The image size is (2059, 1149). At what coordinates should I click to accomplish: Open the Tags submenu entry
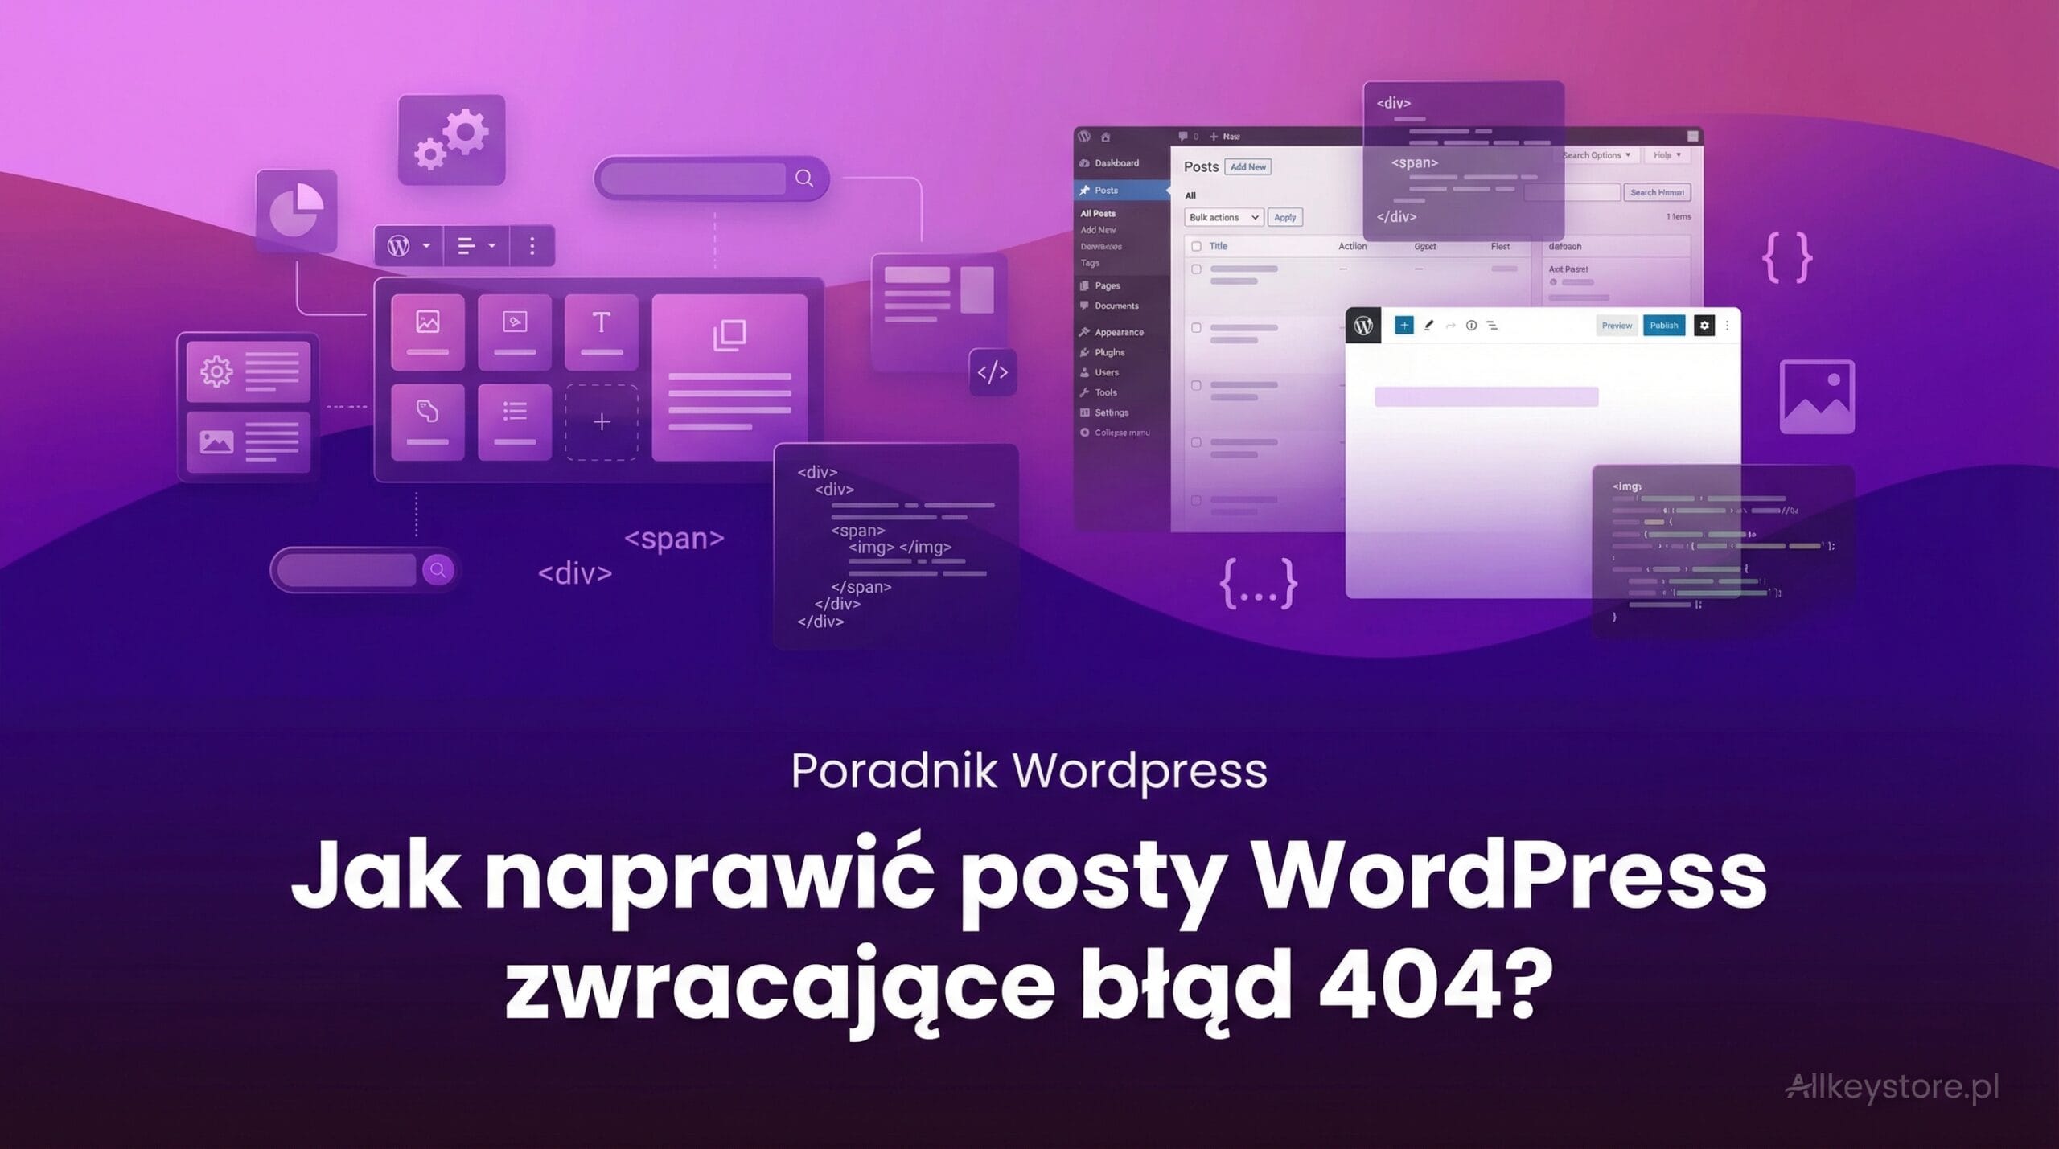1090,263
